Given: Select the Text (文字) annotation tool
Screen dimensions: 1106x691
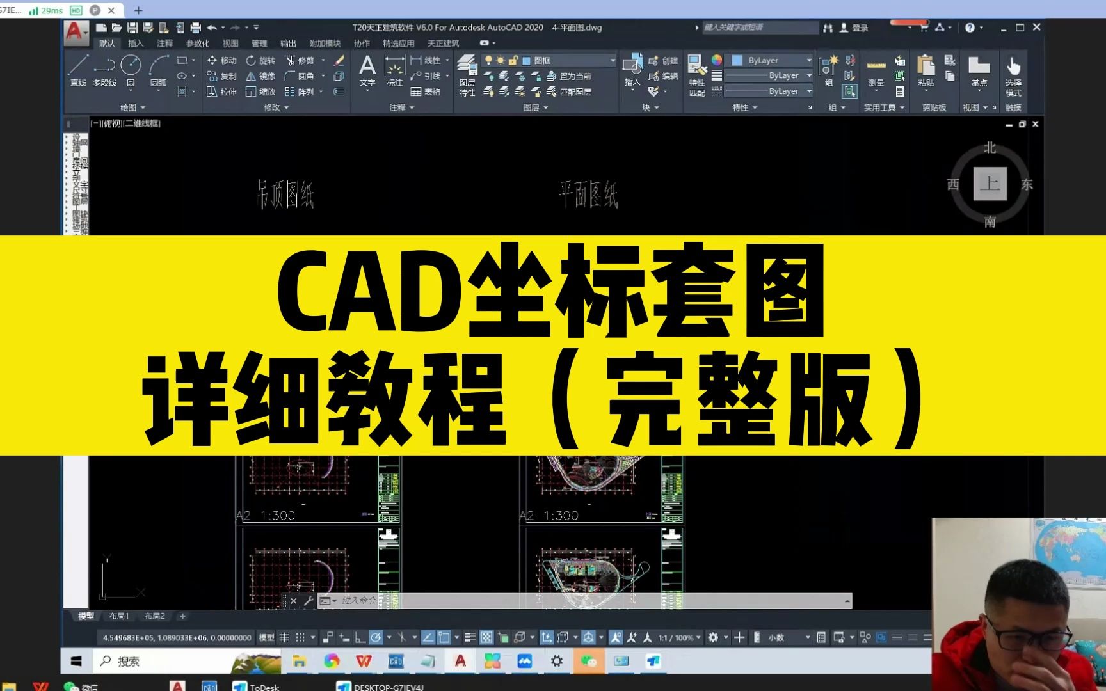Looking at the screenshot, I should click(x=367, y=70).
